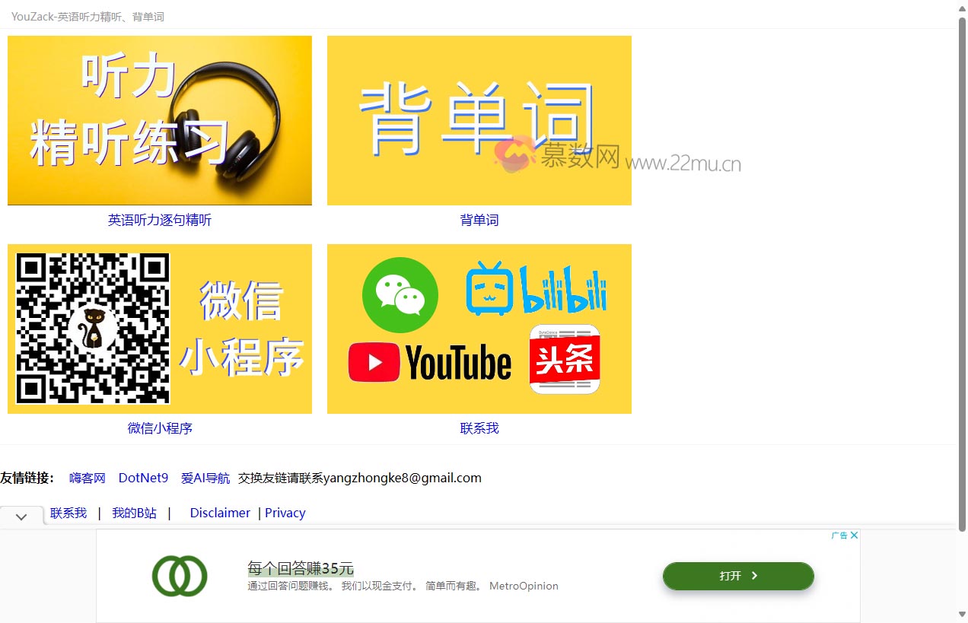
Task: Open the 听力精听练习 headphone banner image
Action: (x=160, y=120)
